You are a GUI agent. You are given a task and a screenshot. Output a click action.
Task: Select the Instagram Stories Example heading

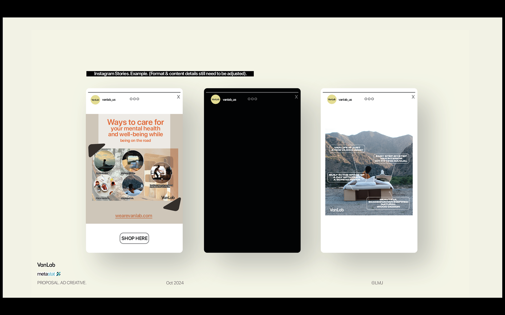click(170, 74)
